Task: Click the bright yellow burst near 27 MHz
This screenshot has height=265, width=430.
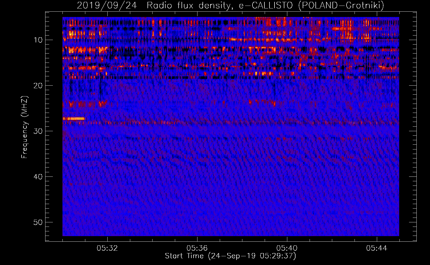Action: (74, 119)
